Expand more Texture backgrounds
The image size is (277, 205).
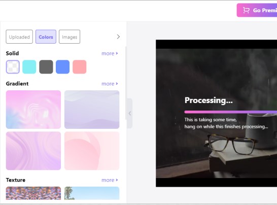pos(110,180)
